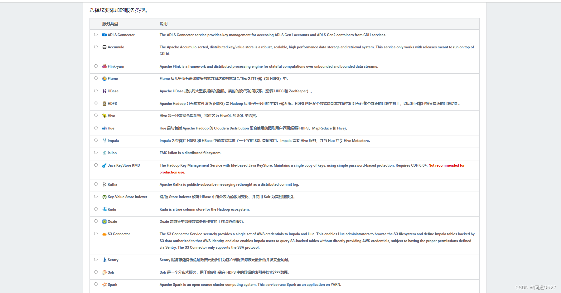Click the Flume service icon
This screenshot has height=293, width=561.
(104, 79)
